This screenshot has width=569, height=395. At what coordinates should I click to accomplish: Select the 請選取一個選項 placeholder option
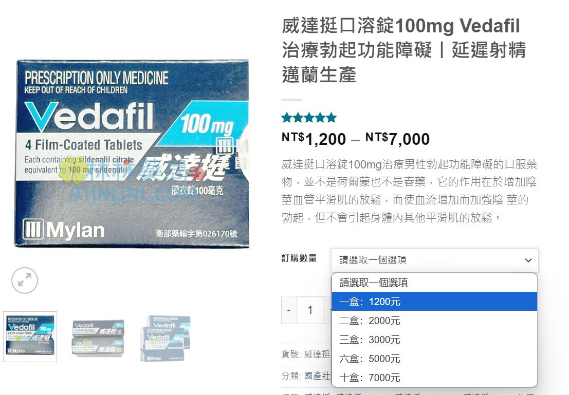(434, 283)
